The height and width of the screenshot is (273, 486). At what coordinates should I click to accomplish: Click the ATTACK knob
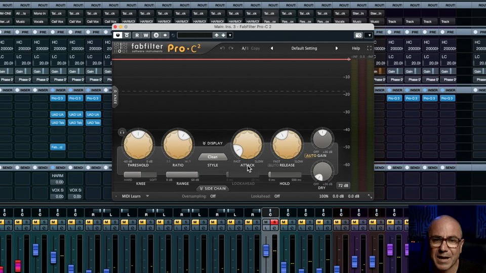pos(248,145)
